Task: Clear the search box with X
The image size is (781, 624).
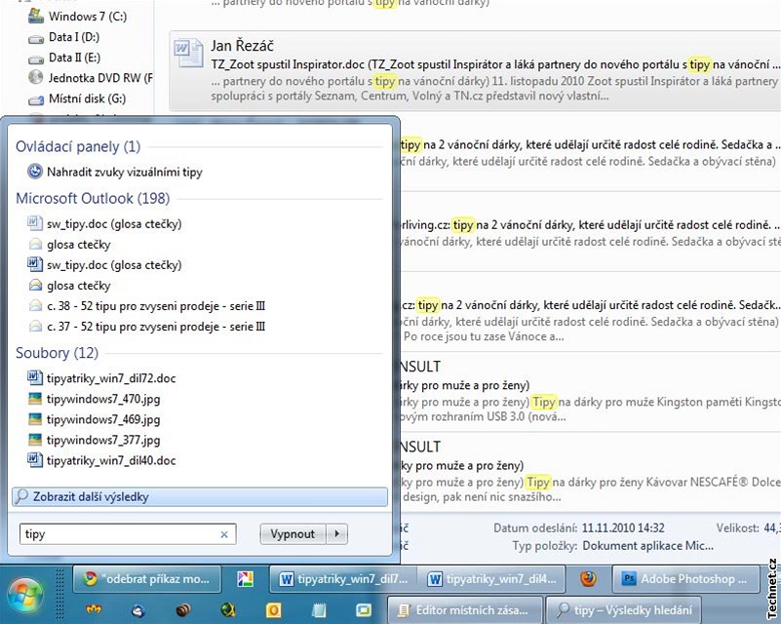Action: point(224,534)
